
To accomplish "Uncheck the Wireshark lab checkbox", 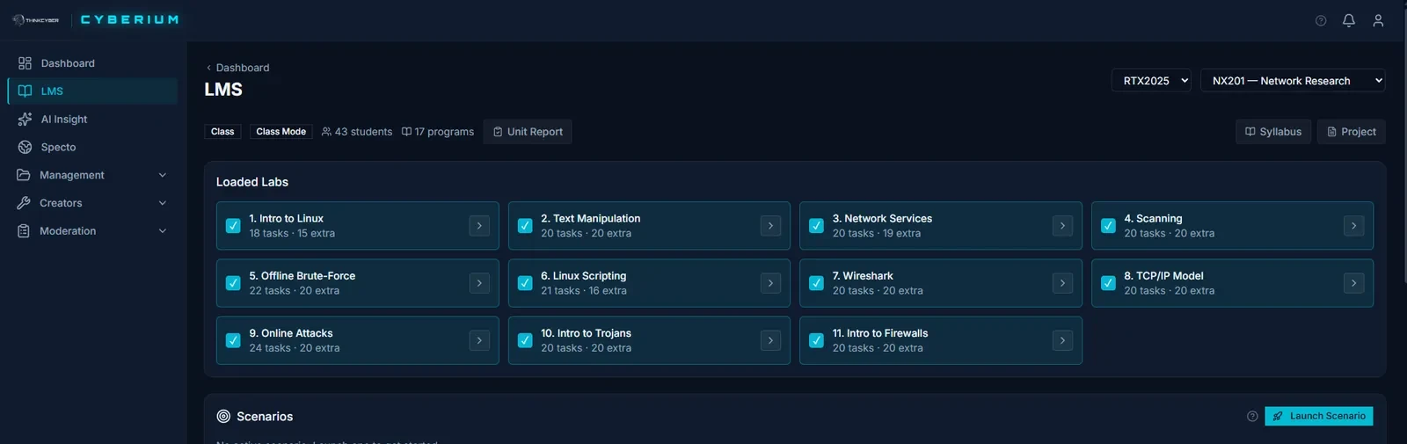I will click(x=816, y=283).
